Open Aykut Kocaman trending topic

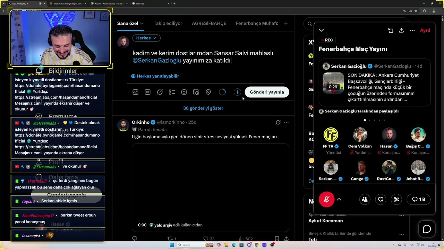tap(326, 221)
